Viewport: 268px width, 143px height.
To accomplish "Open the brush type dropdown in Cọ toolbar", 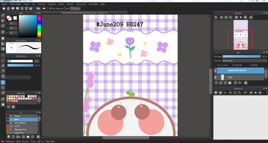I will pyautogui.click(x=18, y=137).
